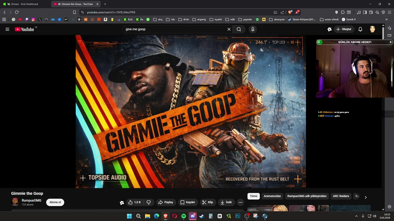The height and width of the screenshot is (221, 394).
Task: Open Brave Rewards triangle icon
Action: [x=297, y=12]
